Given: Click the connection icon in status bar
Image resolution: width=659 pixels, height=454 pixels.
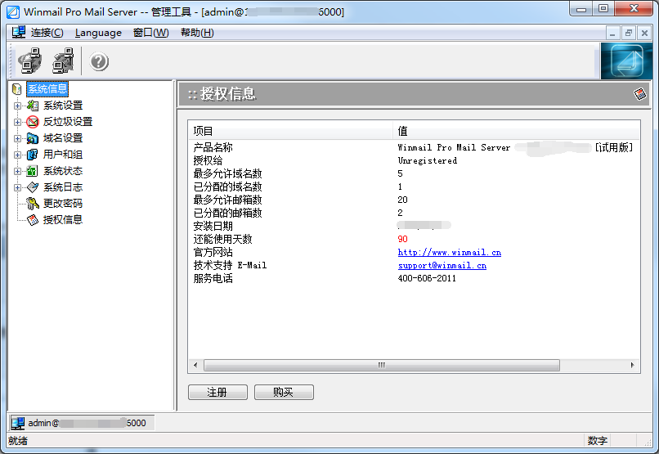Looking at the screenshot, I should [18, 423].
